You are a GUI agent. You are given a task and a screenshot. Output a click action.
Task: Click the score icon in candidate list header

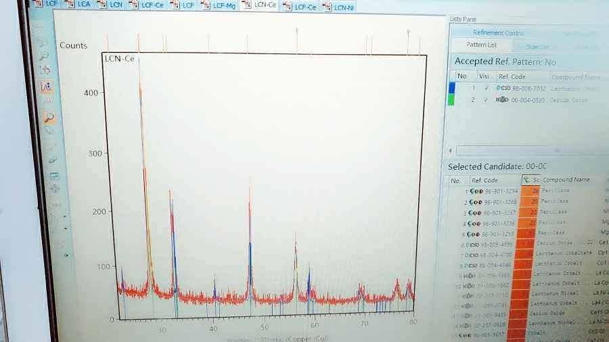pos(526,180)
